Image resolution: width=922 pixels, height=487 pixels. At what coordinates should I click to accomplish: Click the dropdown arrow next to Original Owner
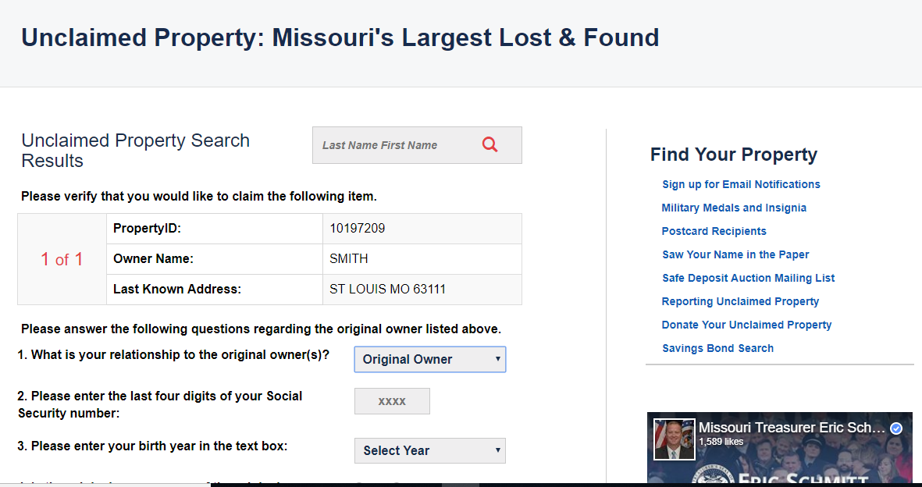click(497, 359)
